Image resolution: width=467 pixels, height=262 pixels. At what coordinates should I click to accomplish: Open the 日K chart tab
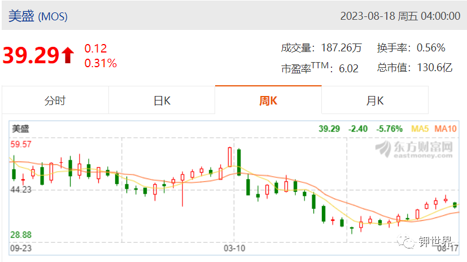tap(162, 101)
